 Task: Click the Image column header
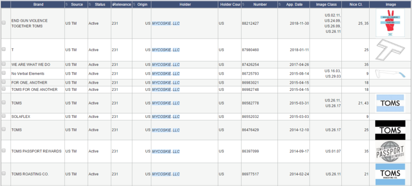pyautogui.click(x=391, y=5)
